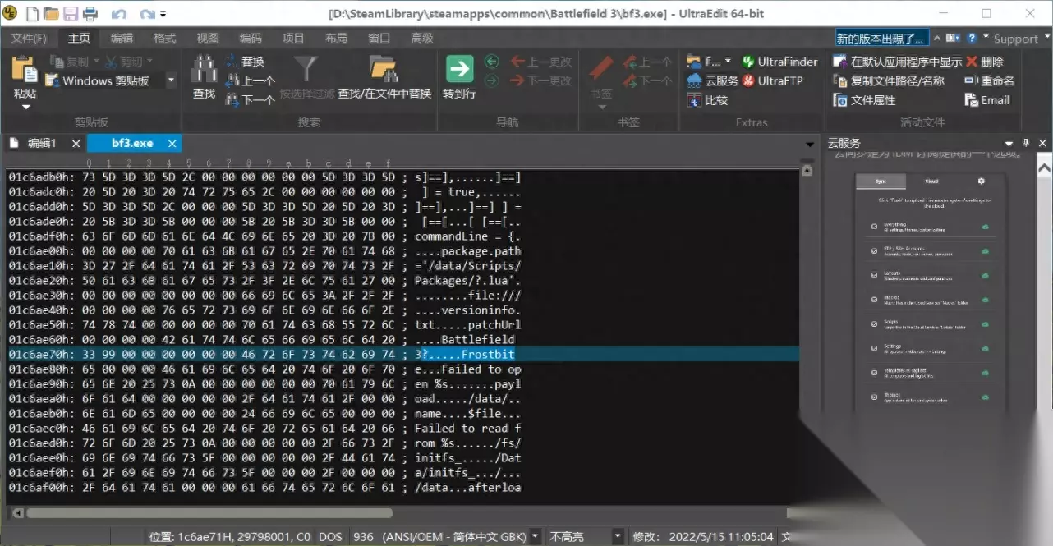The image size is (1053, 546).
Task: Click the Undo arrow icon
Action: pyautogui.click(x=119, y=14)
